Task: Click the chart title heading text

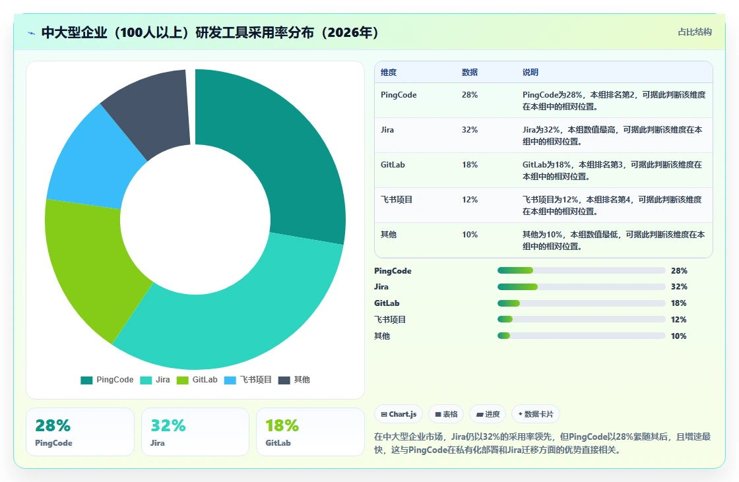Action: coord(210,32)
